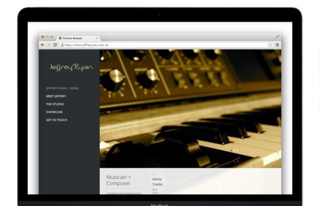
Task: Open the Showcase page
Action: click(x=54, y=112)
